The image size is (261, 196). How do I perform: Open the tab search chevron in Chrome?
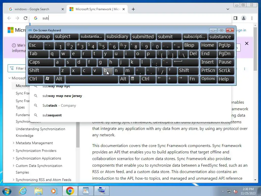[228, 9]
